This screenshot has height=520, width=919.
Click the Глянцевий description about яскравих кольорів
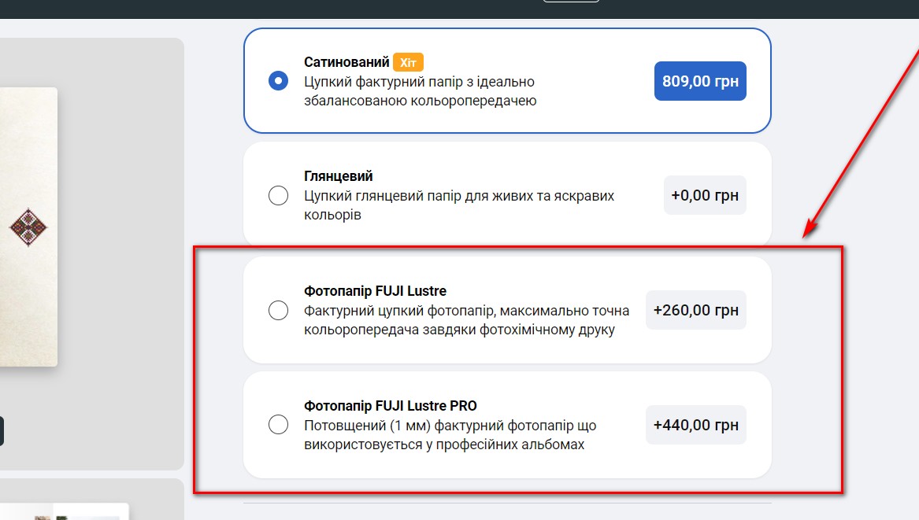coord(458,205)
